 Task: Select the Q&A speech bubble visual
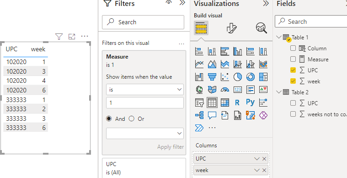(x=212, y=115)
